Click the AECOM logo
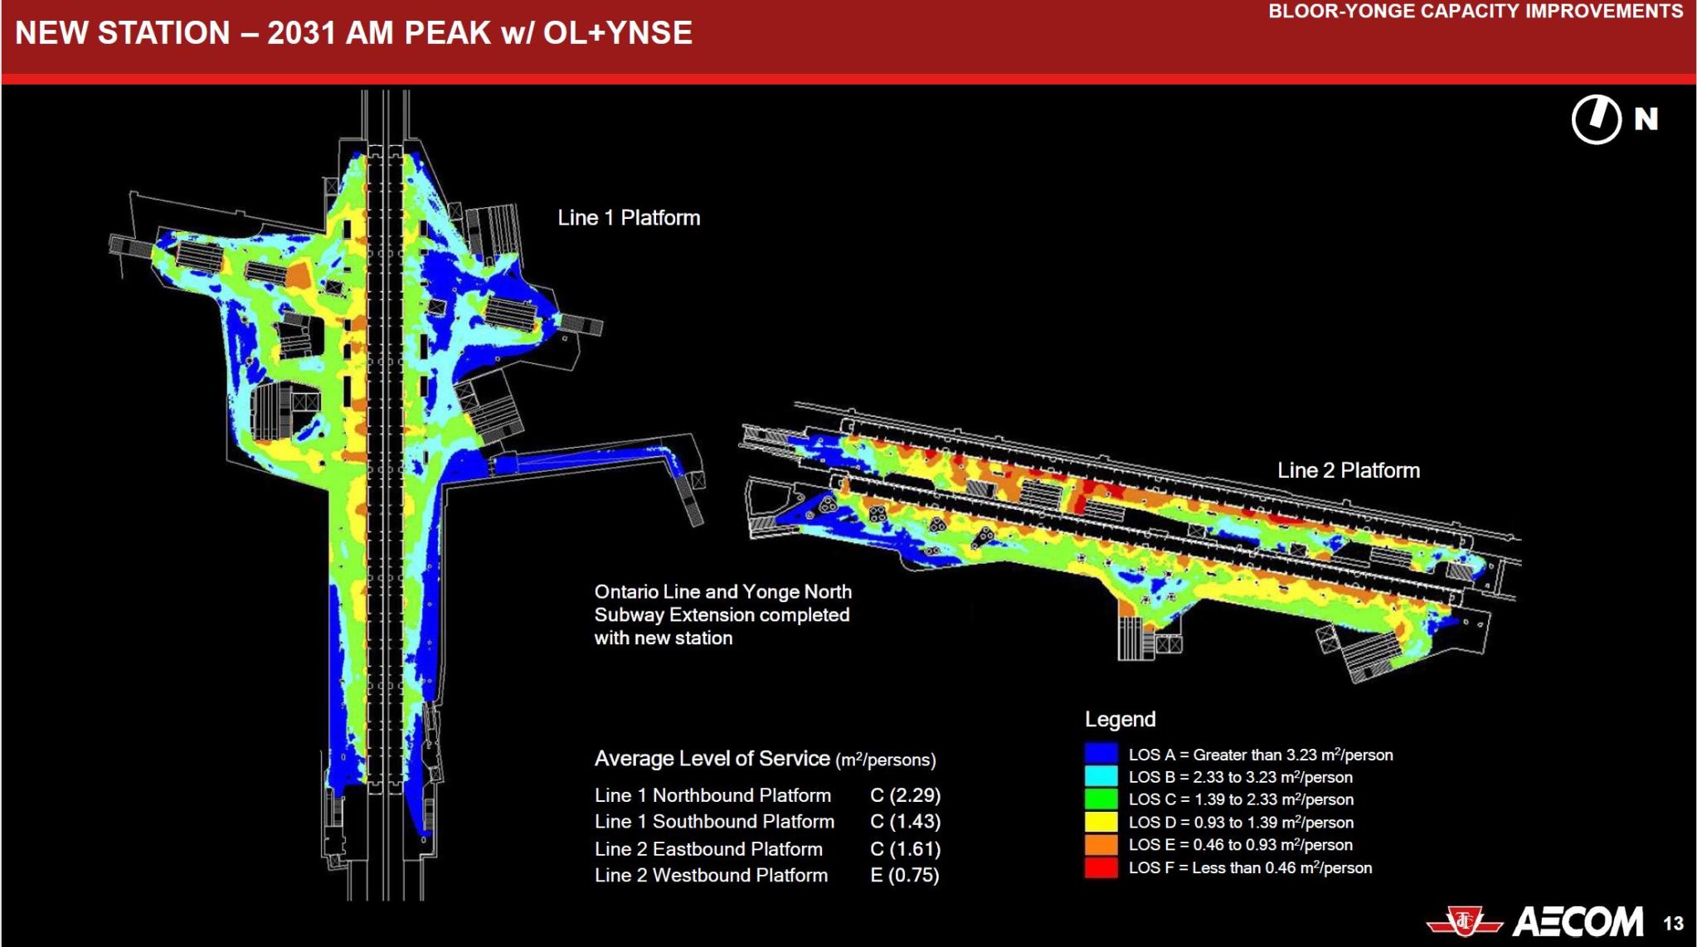This screenshot has width=1697, height=947. (1578, 922)
